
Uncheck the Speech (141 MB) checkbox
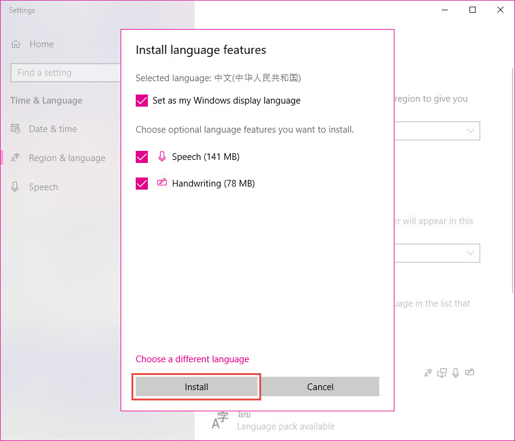click(142, 157)
